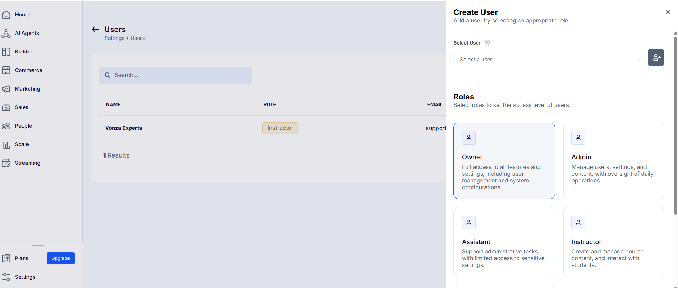Open People menu item
The height and width of the screenshot is (288, 678).
24,126
